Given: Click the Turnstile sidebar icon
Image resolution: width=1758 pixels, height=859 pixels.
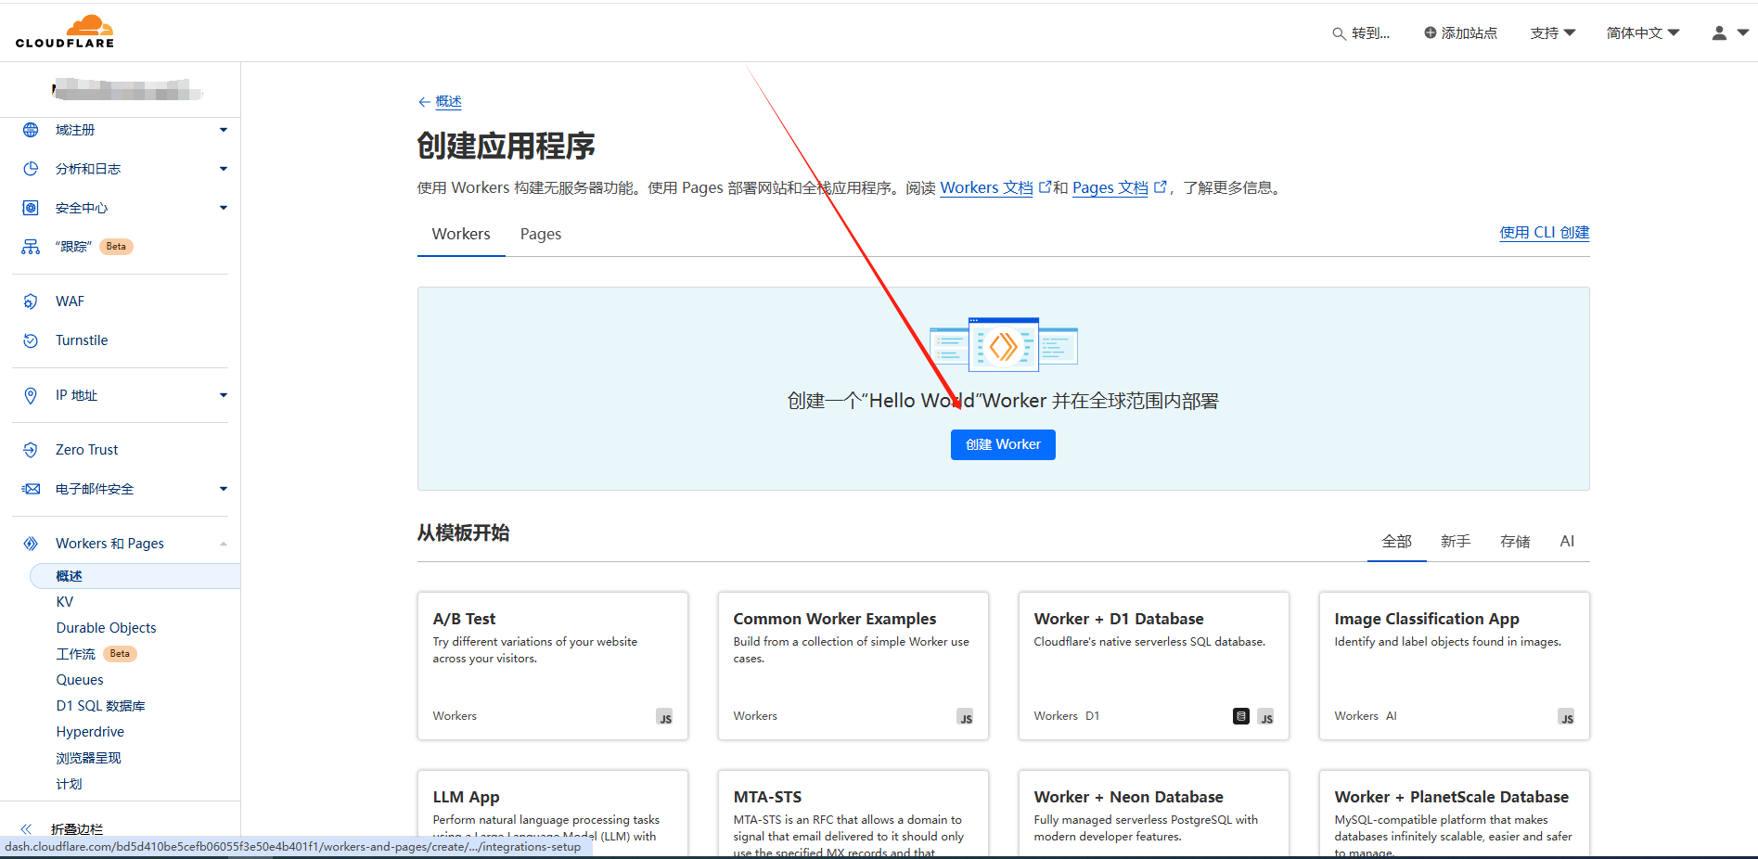Looking at the screenshot, I should click(x=31, y=340).
